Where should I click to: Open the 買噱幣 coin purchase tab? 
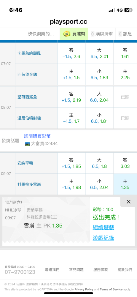74,34
